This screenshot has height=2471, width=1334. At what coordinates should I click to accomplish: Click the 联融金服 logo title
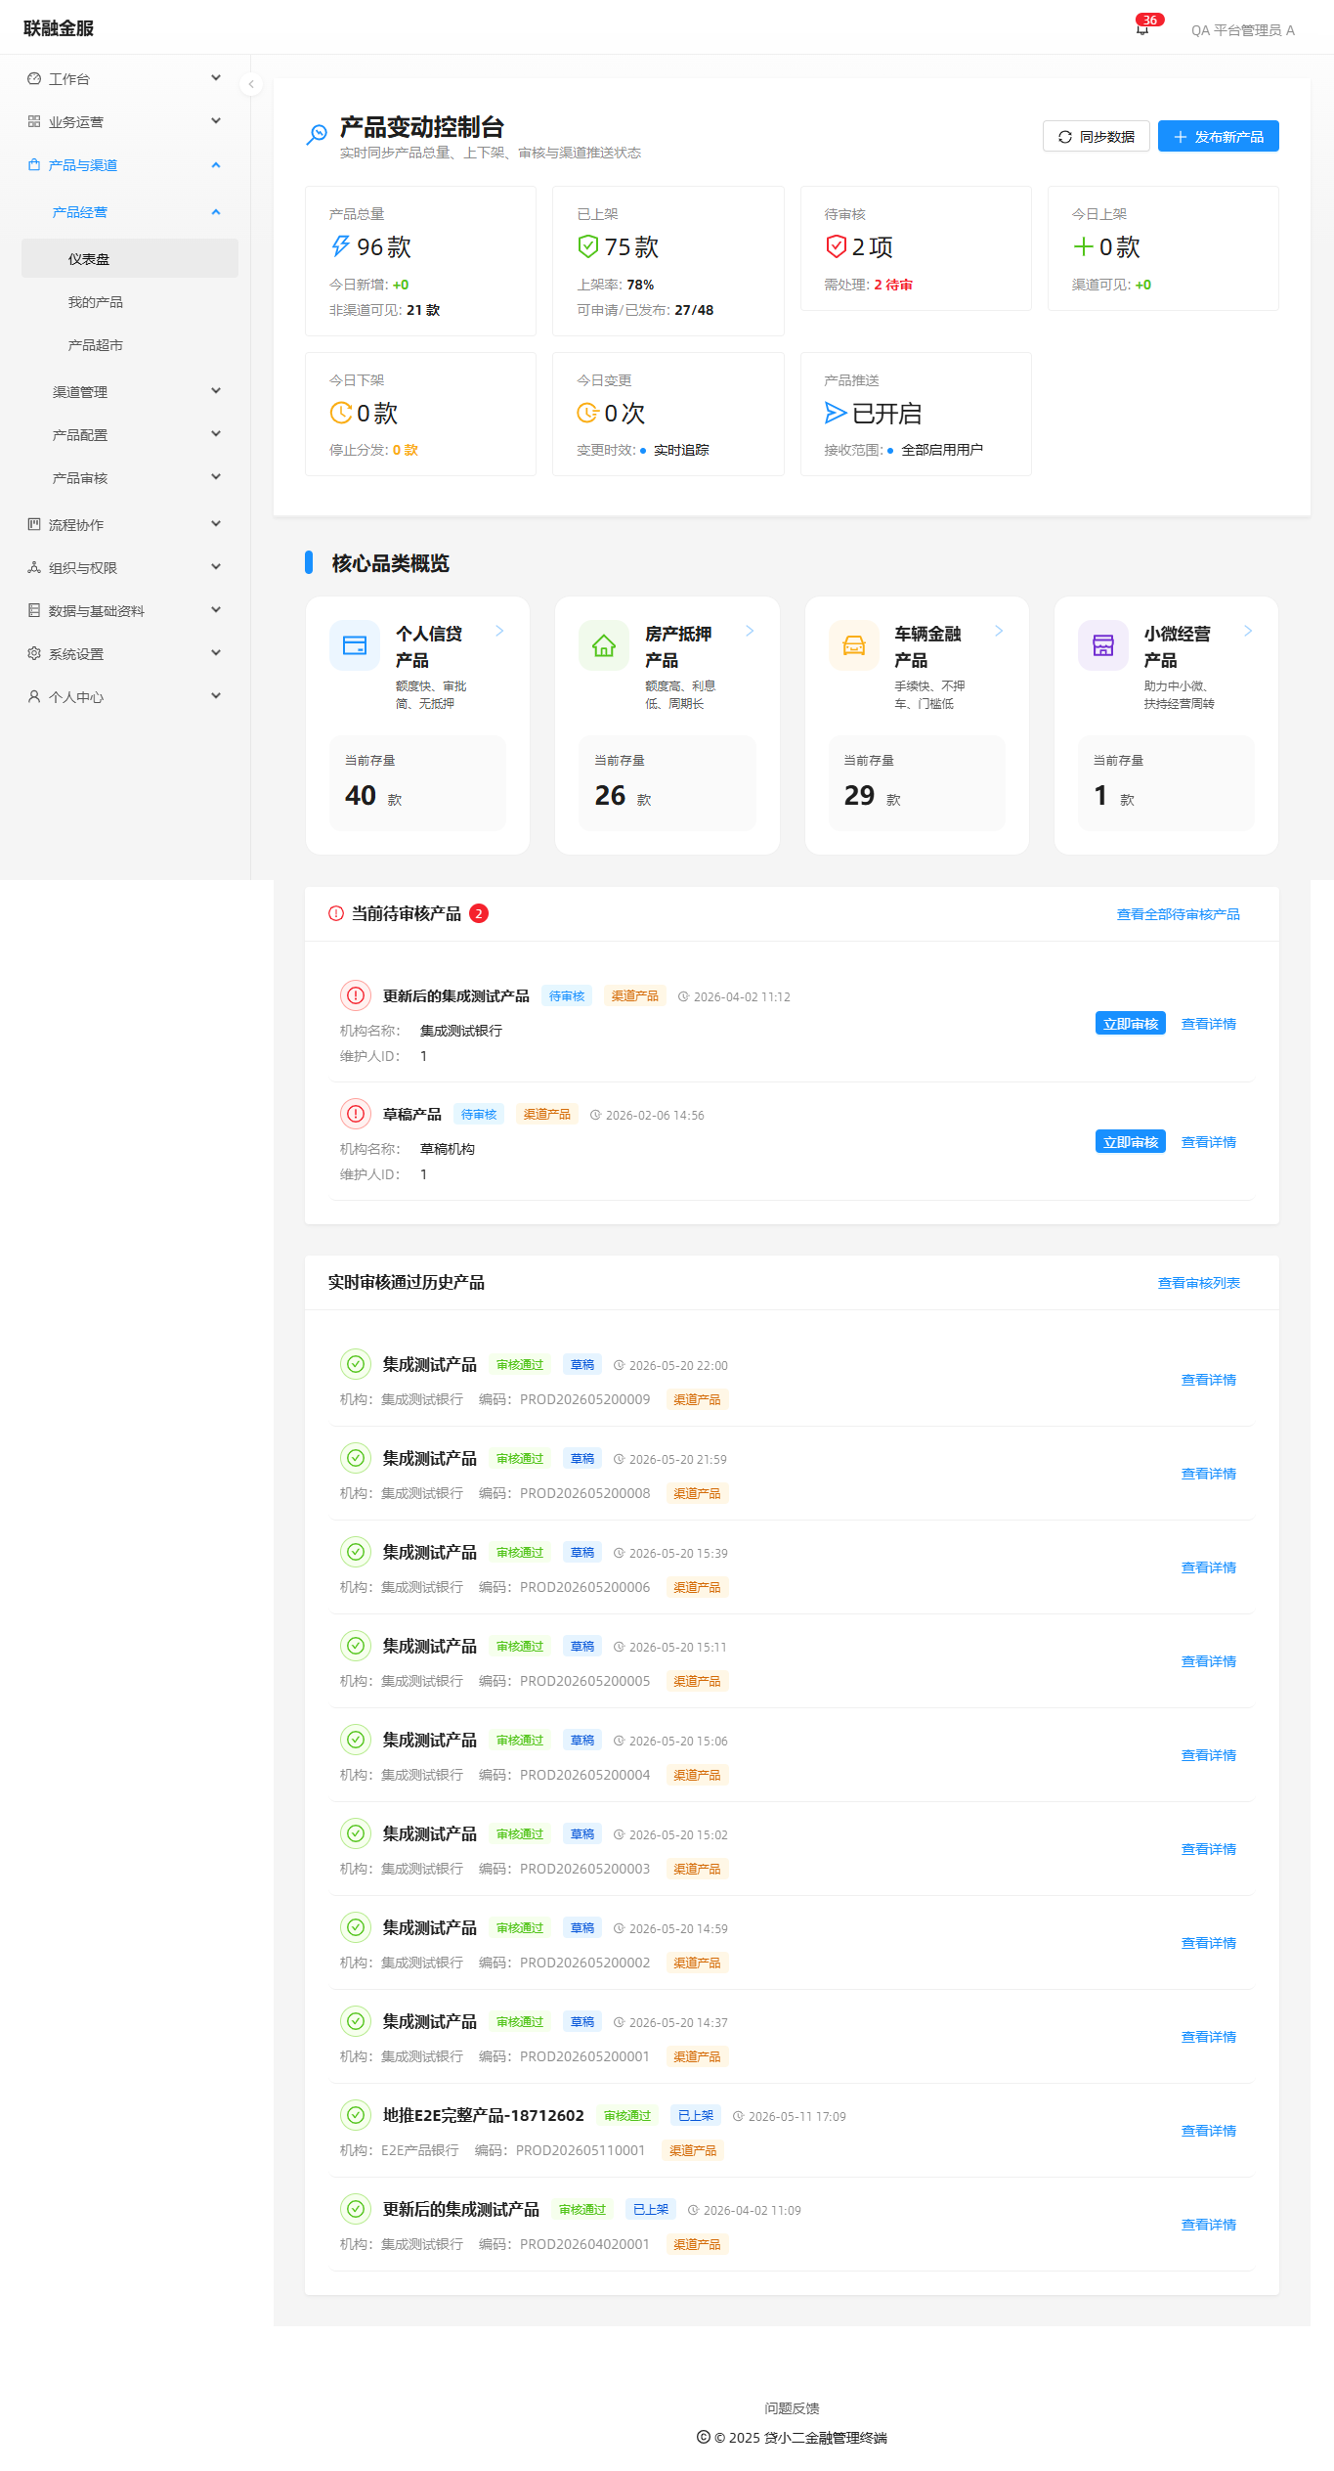click(x=59, y=28)
